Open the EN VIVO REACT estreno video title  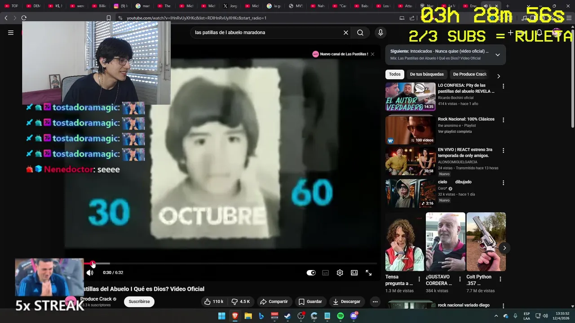pyautogui.click(x=465, y=153)
